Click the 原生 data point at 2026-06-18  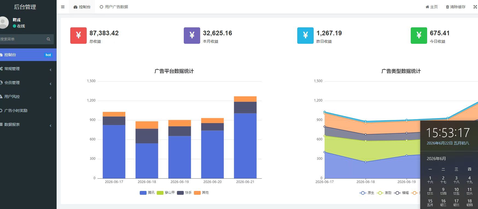(x=366, y=162)
